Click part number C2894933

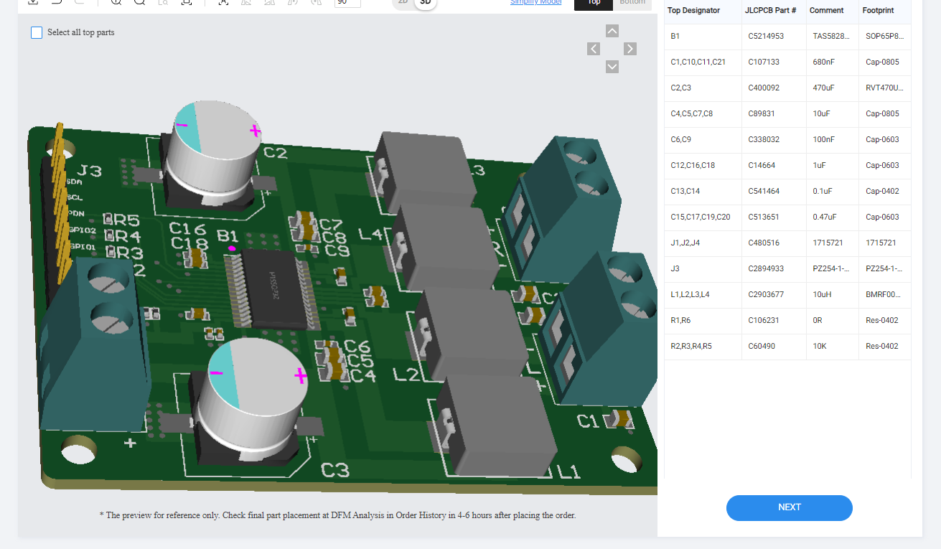point(766,268)
